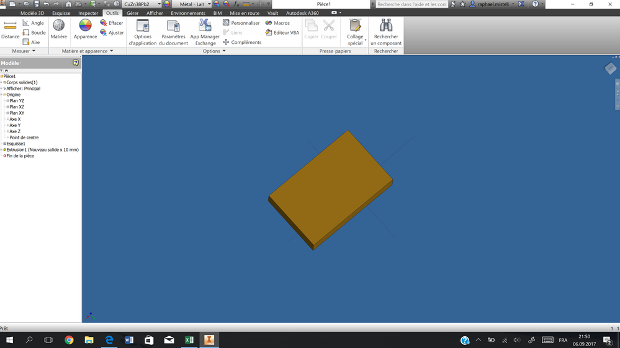620x348 pixels.
Task: Open the Compléments add-ins manager
Action: pos(242,42)
